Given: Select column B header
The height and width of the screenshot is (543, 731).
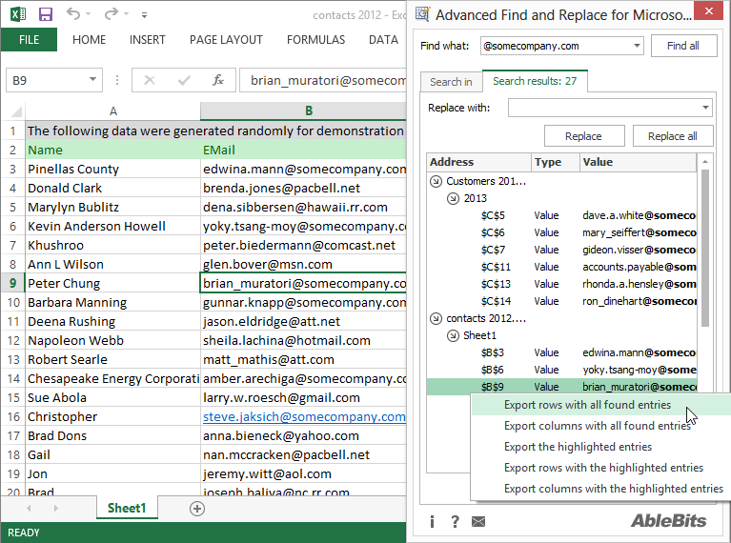Looking at the screenshot, I should pyautogui.click(x=303, y=111).
